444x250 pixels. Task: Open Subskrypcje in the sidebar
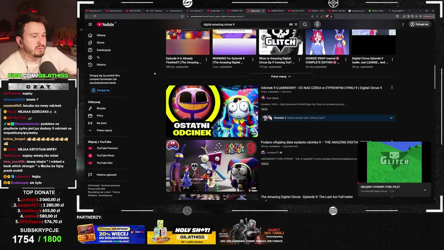click(x=104, y=50)
